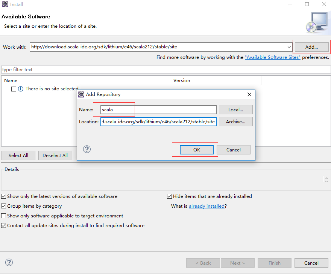Viewport: 331px width, 274px height.
Task: Click OK in Add Repository dialog
Action: pyautogui.click(x=196, y=150)
